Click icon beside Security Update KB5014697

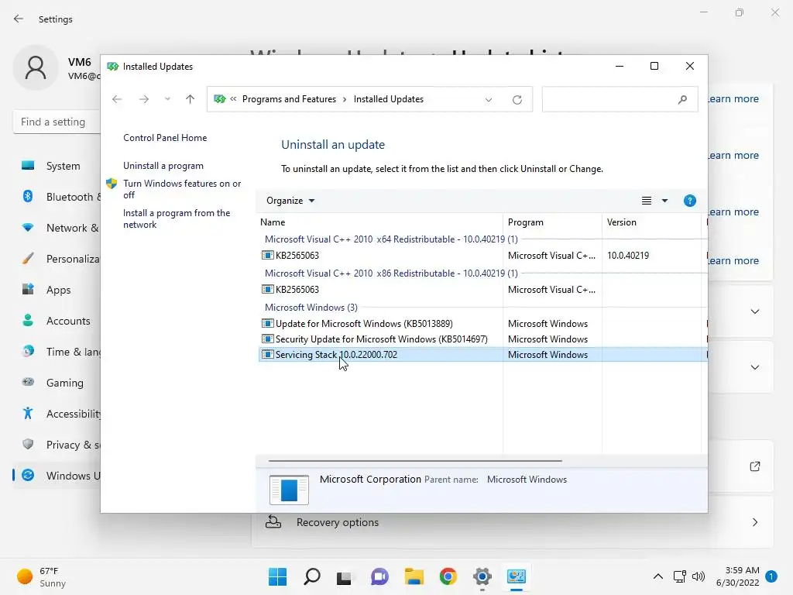(x=267, y=339)
